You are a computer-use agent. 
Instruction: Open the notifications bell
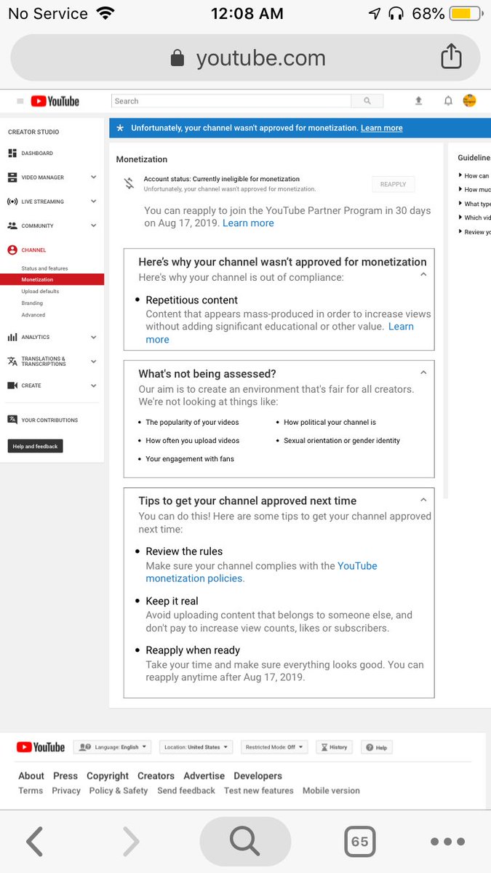[x=448, y=101]
